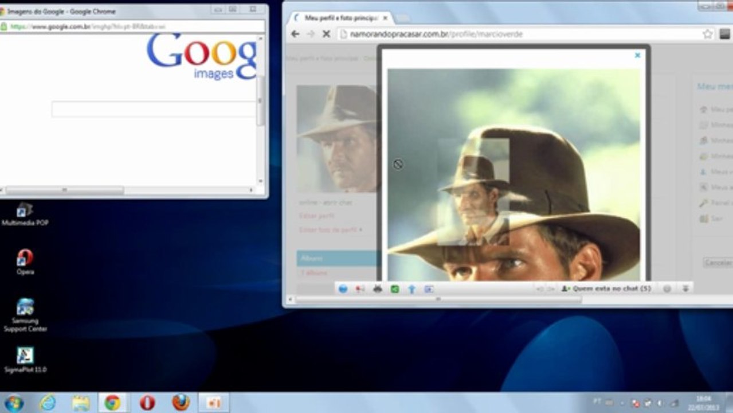
Task: Click the 'Cancelar' button on the right sidebar
Action: point(718,262)
